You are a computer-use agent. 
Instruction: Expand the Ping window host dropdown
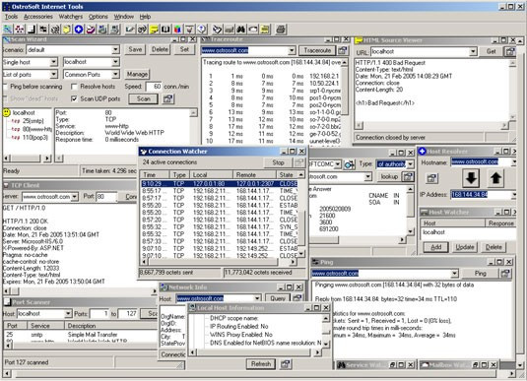(455, 273)
